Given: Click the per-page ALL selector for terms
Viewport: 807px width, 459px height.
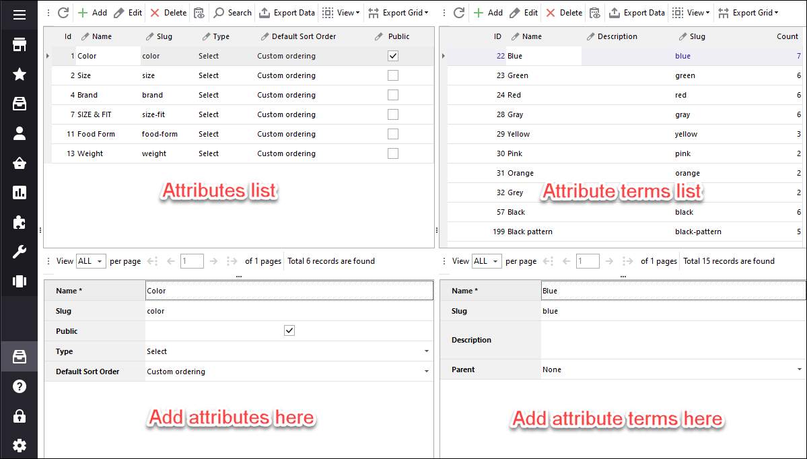Looking at the screenshot, I should [x=485, y=260].
